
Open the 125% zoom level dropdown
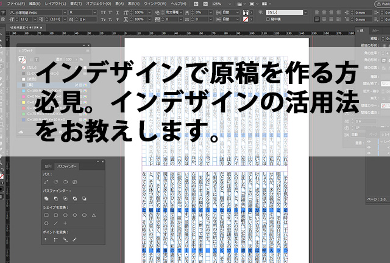pos(230,4)
